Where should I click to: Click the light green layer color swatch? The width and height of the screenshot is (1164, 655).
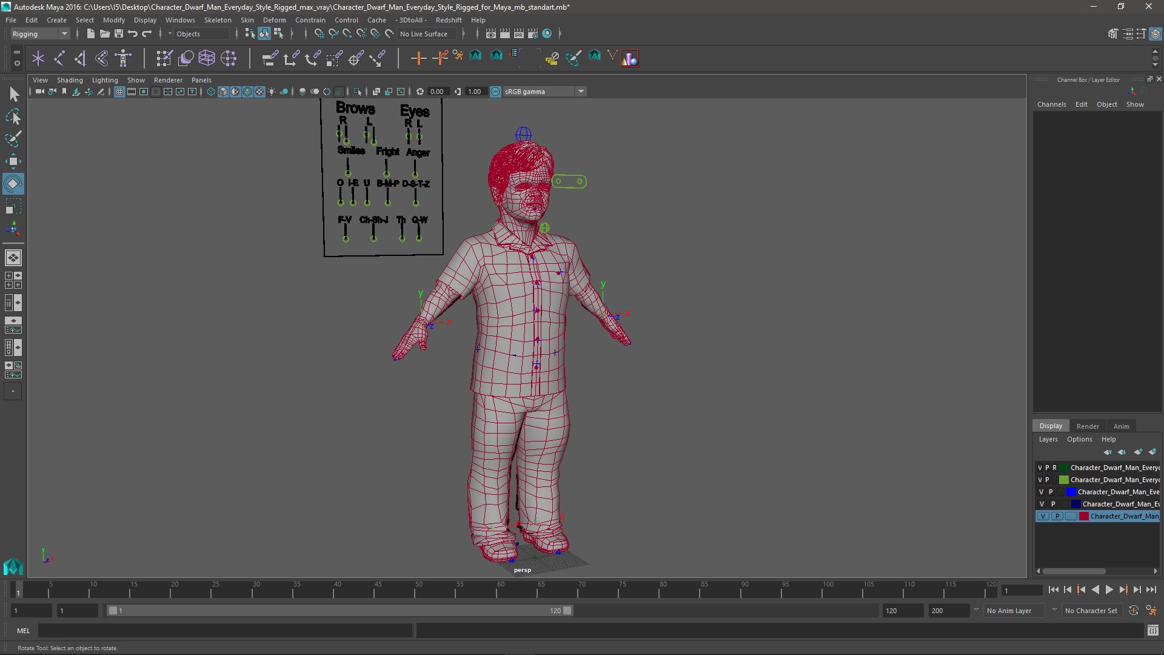1063,480
